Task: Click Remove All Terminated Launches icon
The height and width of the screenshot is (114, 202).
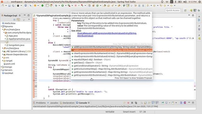Action: pos(136,103)
